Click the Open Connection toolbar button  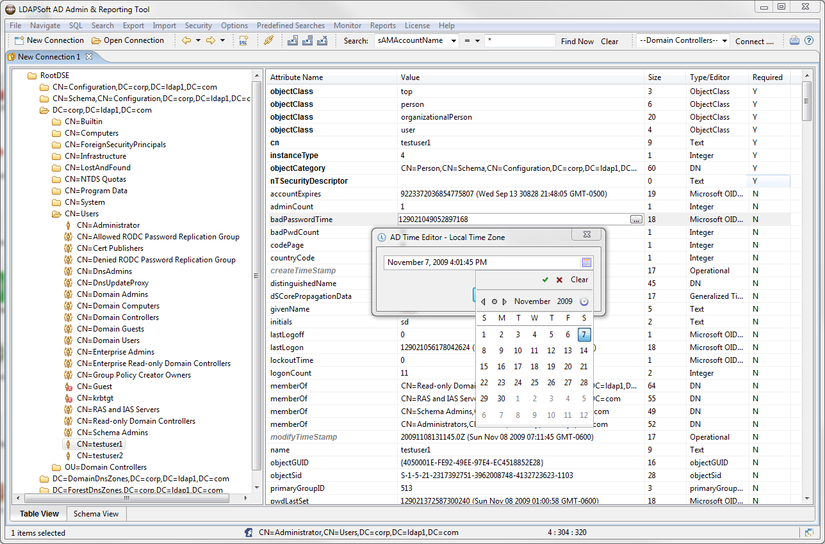[x=127, y=40]
